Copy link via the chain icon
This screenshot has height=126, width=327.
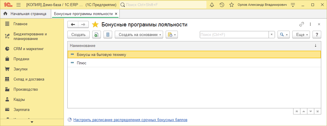pos(302,25)
